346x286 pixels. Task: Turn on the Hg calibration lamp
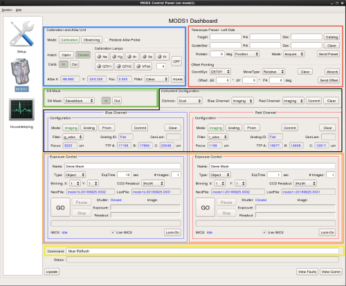click(x=117, y=57)
